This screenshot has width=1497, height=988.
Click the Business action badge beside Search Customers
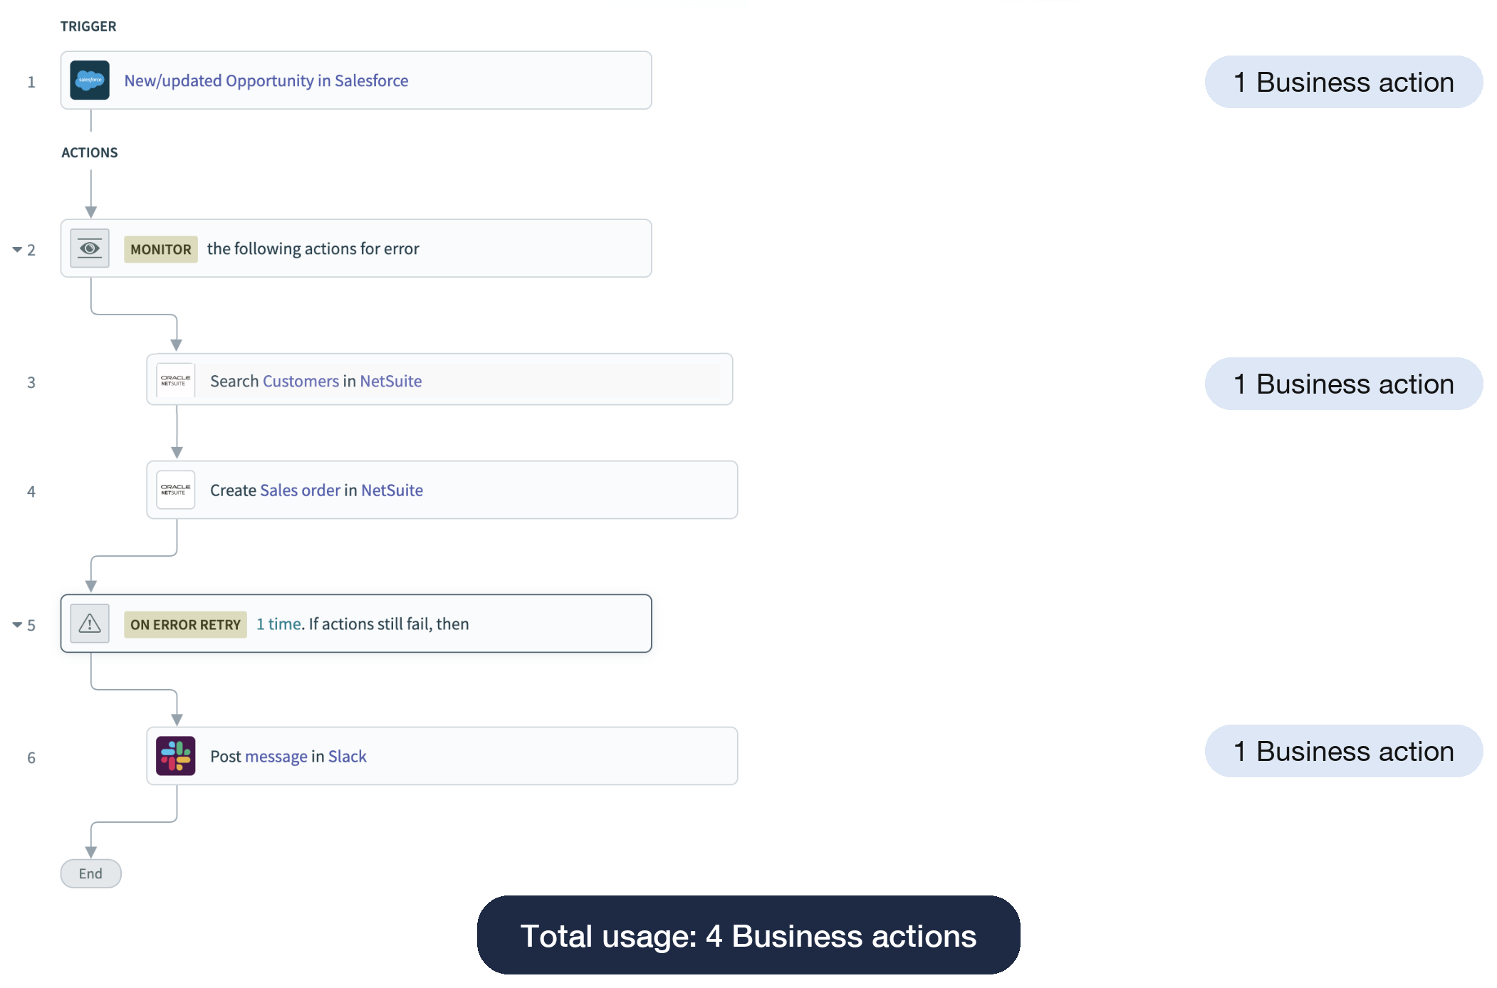click(x=1344, y=384)
